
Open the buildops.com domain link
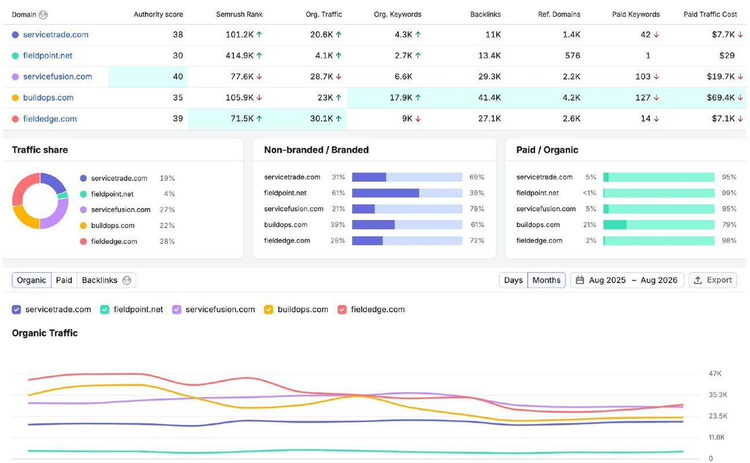pyautogui.click(x=48, y=98)
